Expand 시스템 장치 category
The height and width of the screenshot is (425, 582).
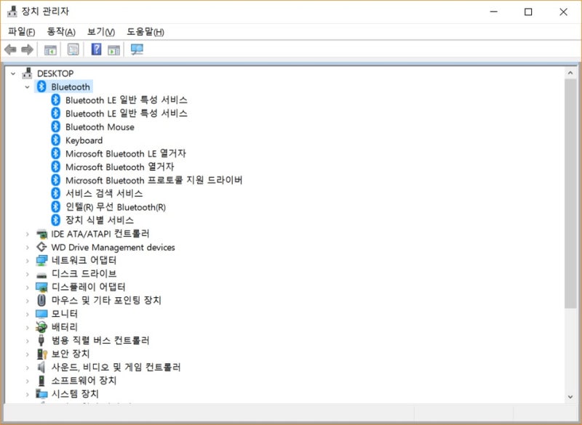pyautogui.click(x=27, y=394)
